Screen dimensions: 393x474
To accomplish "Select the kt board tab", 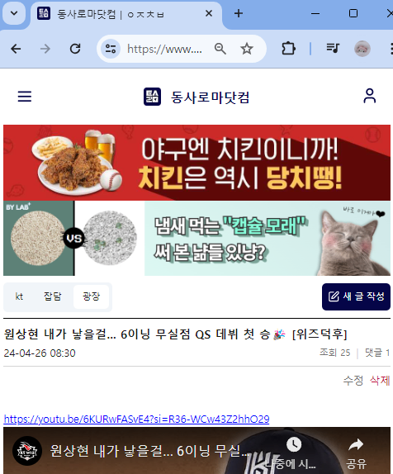I will 19,296.
